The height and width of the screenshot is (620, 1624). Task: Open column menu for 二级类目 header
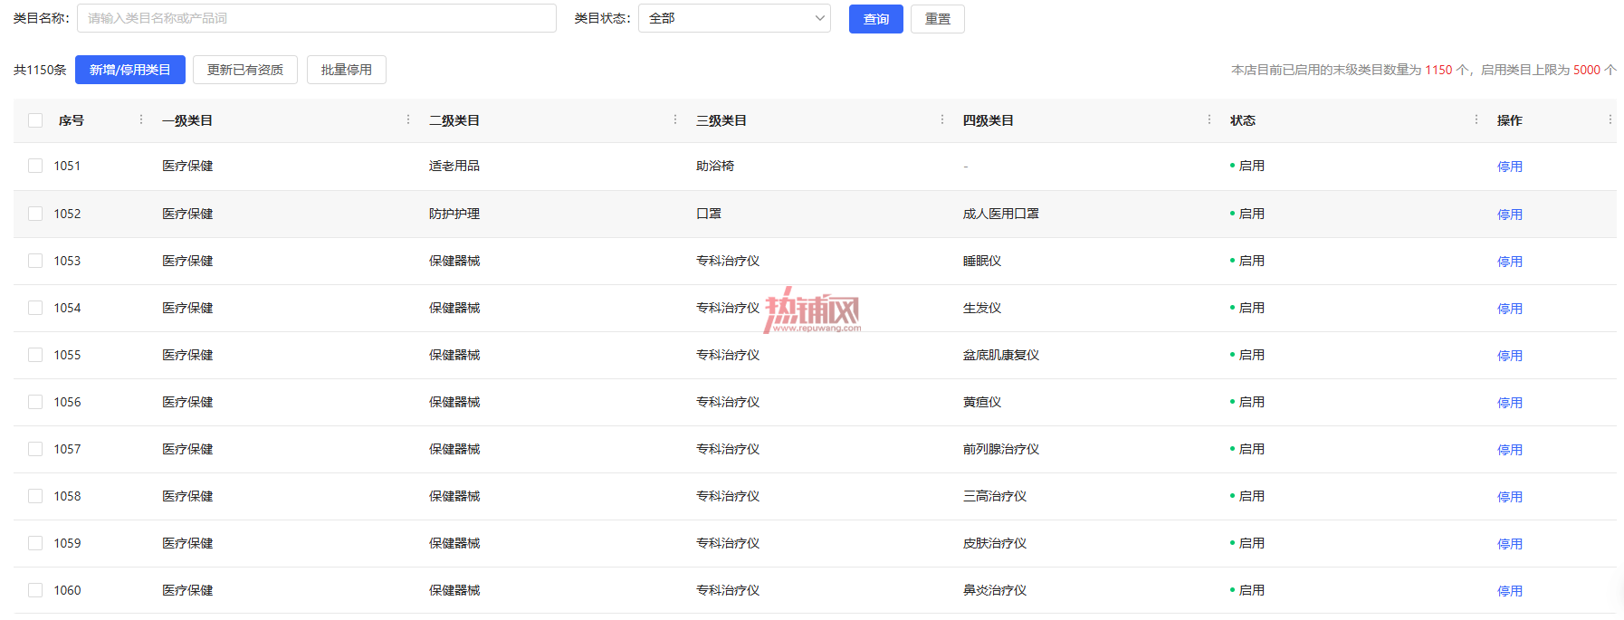tap(675, 119)
